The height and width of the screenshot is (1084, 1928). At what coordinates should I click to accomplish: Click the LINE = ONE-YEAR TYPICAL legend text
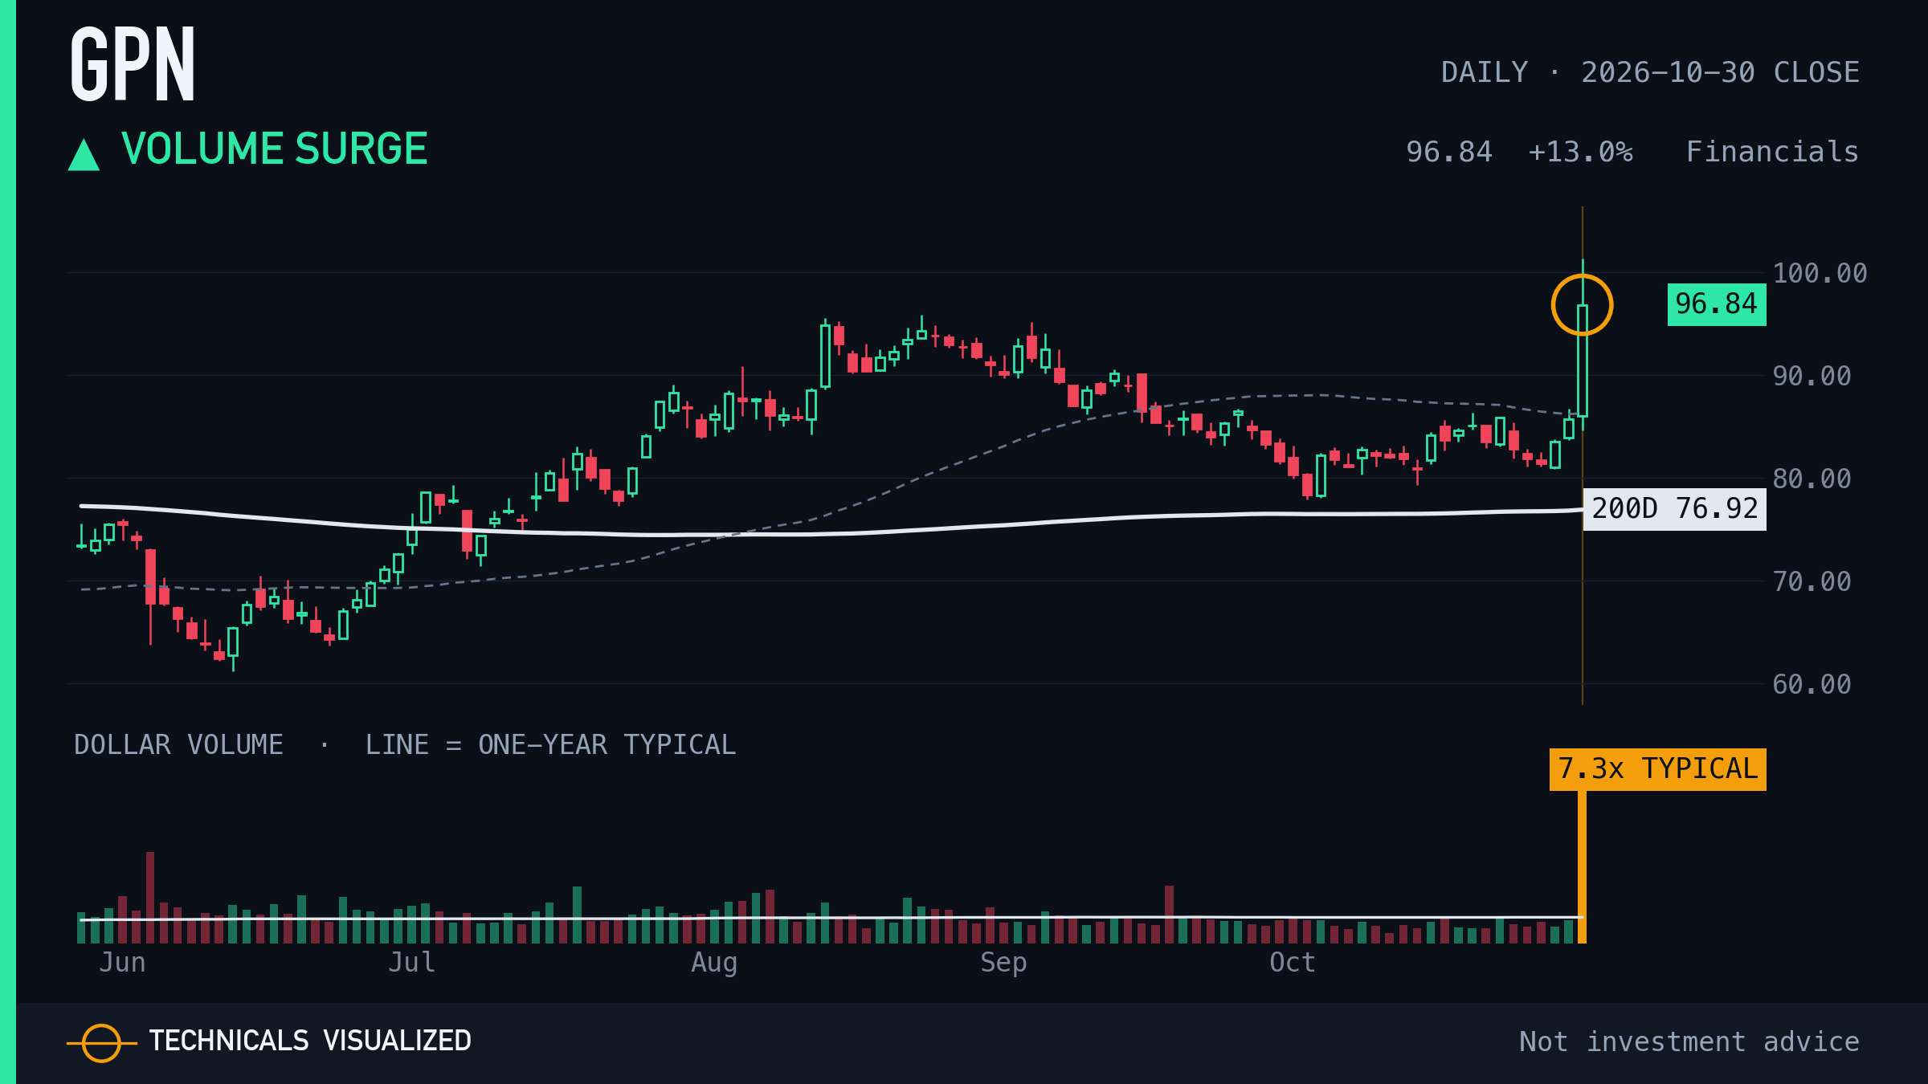point(550,745)
